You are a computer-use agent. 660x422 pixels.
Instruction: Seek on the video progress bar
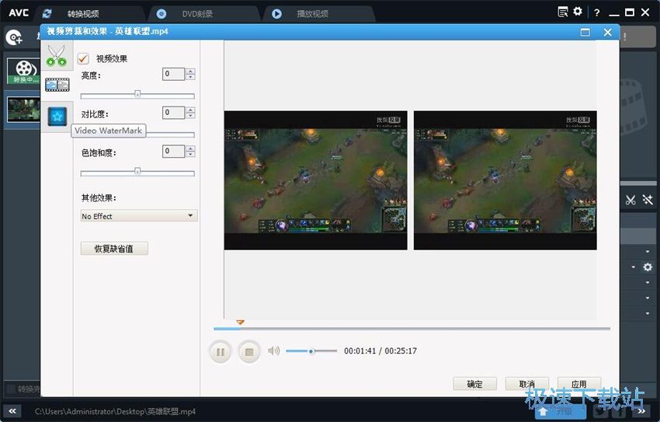(412, 329)
